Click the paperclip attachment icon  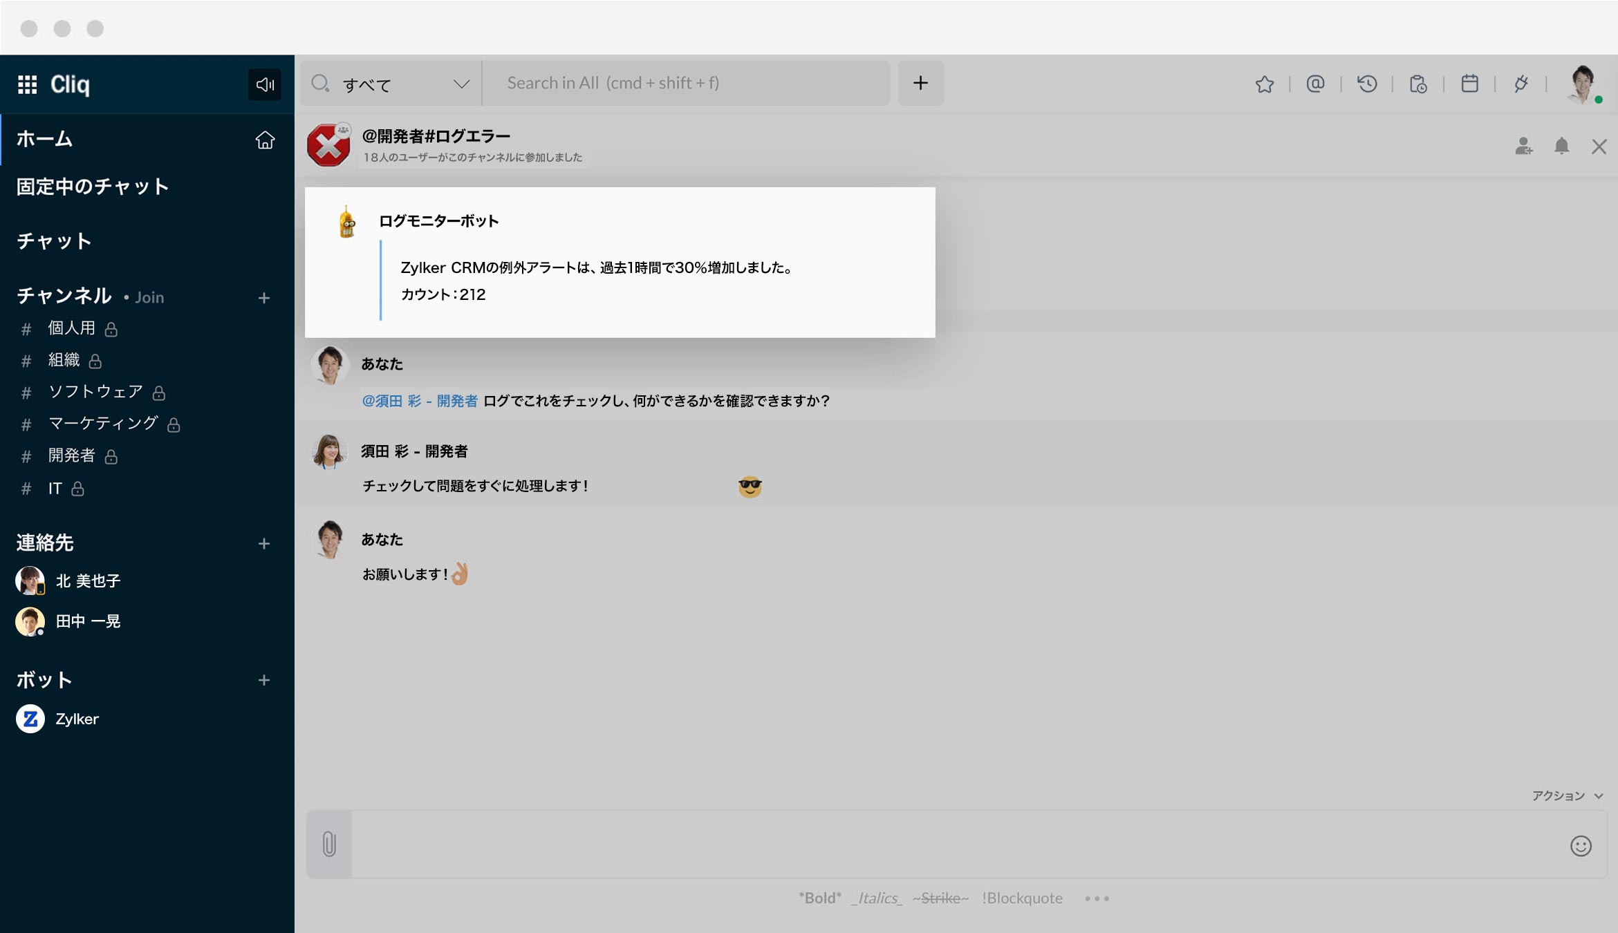point(329,844)
